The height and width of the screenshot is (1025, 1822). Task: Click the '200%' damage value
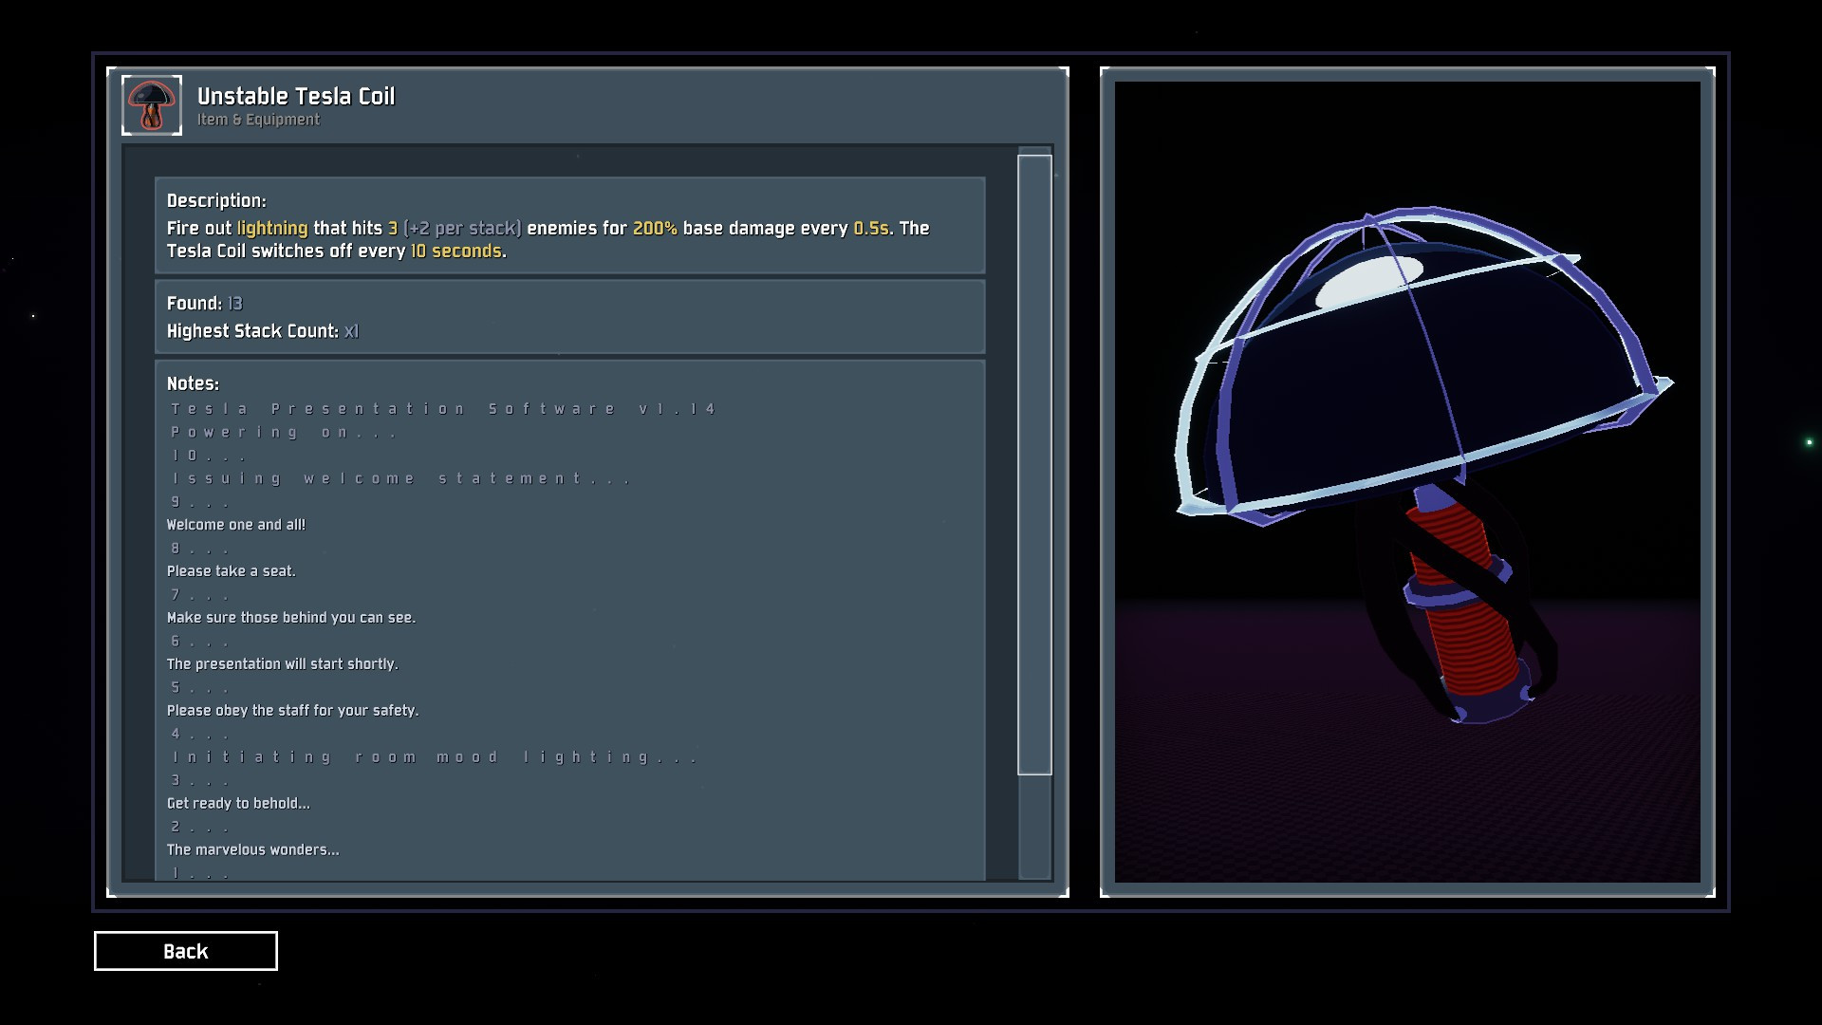(655, 228)
